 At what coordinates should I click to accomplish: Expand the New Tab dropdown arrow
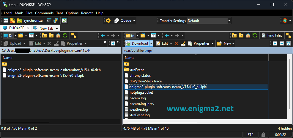57,29
